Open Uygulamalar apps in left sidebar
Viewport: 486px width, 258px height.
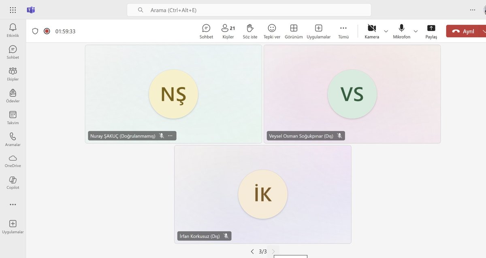pos(13,227)
